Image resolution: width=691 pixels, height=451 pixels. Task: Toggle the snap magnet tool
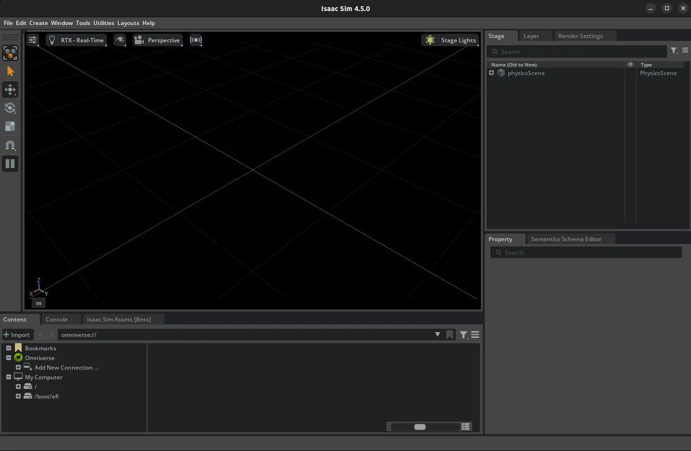click(x=10, y=145)
